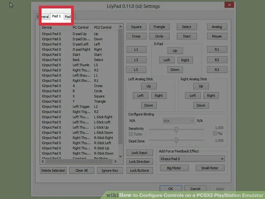Open the General tab
Viewport: 265px width, 199px height.
tap(43, 17)
